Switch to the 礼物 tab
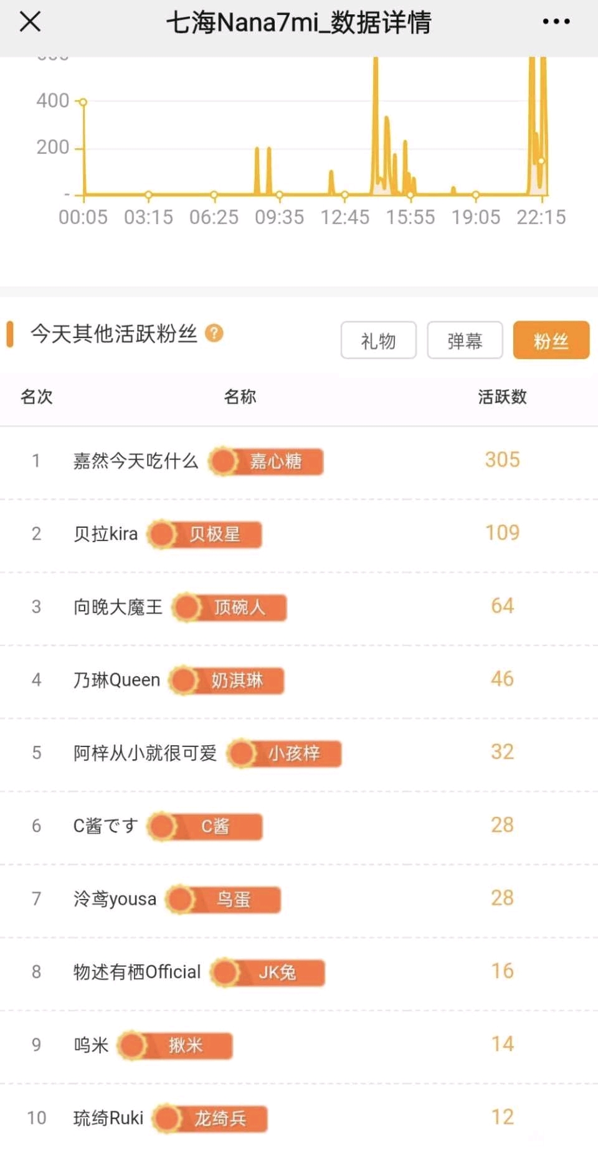 tap(378, 341)
